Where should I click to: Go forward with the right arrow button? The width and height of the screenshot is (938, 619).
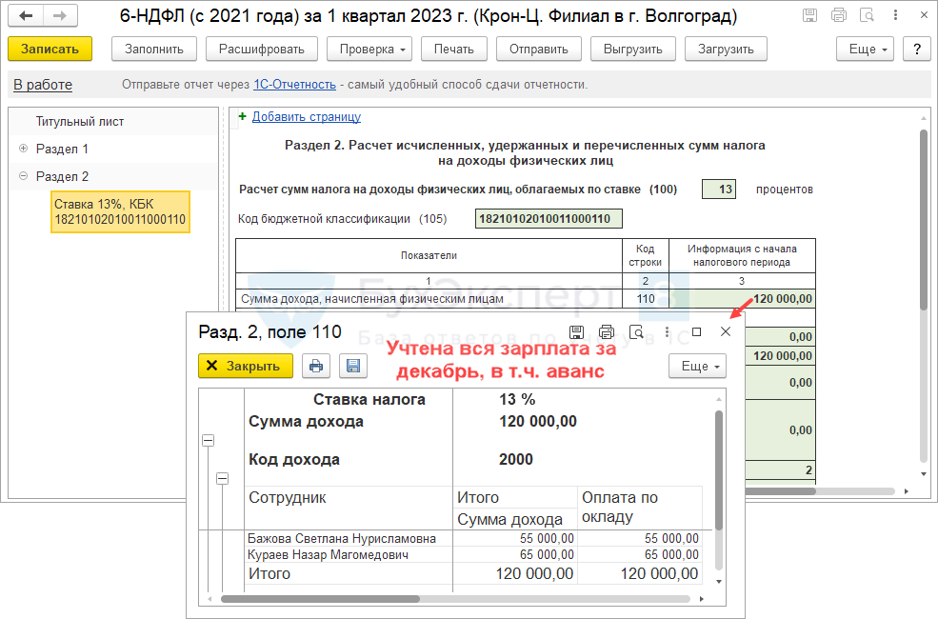click(x=60, y=16)
